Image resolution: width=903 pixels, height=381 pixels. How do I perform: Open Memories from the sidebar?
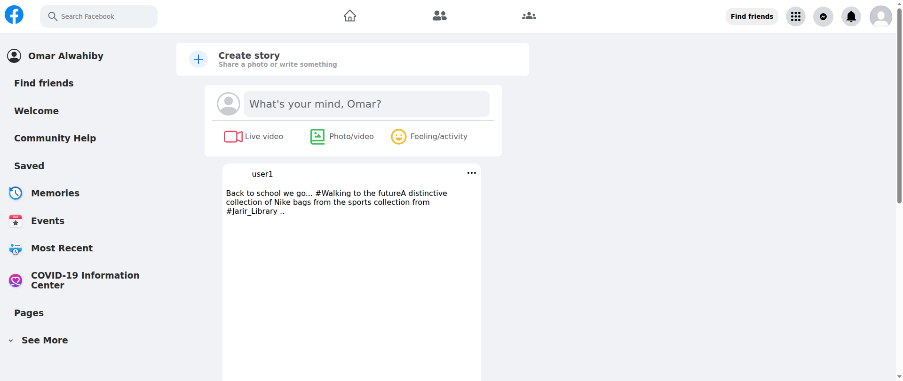pos(55,193)
